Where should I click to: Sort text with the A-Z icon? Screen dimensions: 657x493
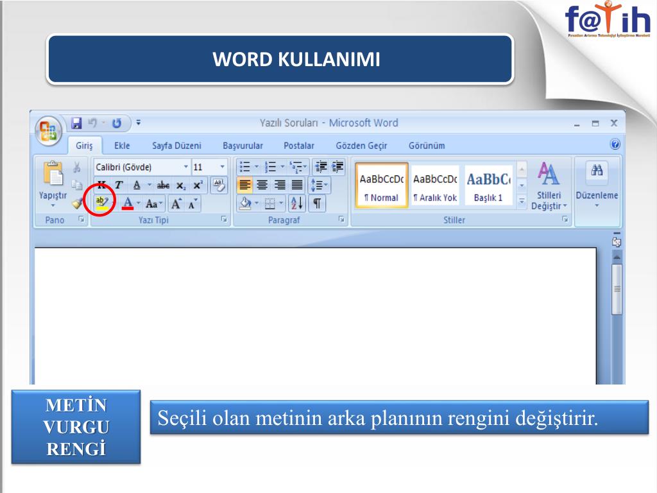point(297,203)
